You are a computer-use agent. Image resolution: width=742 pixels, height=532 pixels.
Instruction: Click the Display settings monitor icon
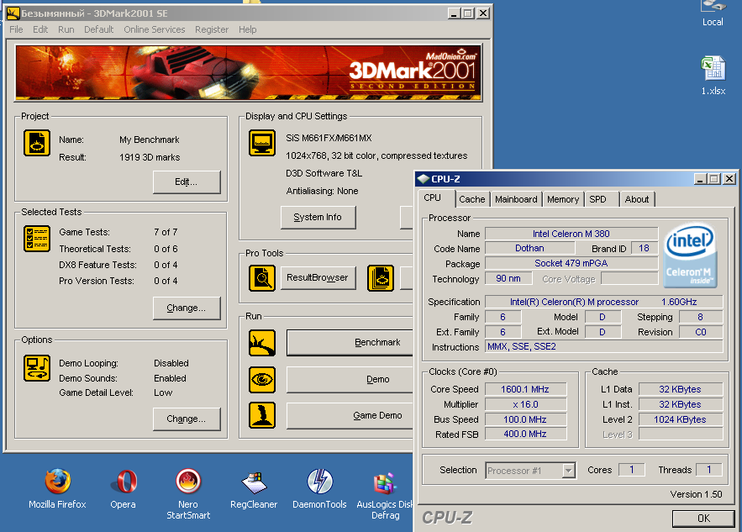(x=262, y=143)
